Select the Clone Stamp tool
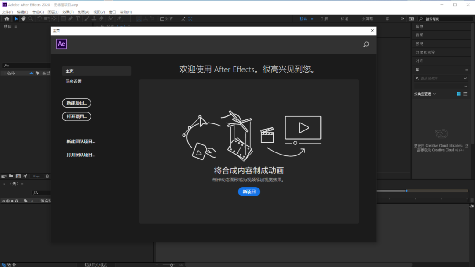The width and height of the screenshot is (475, 267). pyautogui.click(x=94, y=19)
